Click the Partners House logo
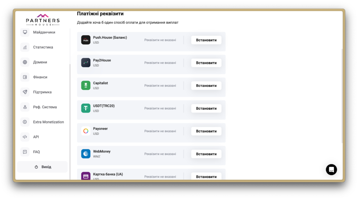Image resolution: width=358 pixels, height=199 pixels. pyautogui.click(x=43, y=20)
